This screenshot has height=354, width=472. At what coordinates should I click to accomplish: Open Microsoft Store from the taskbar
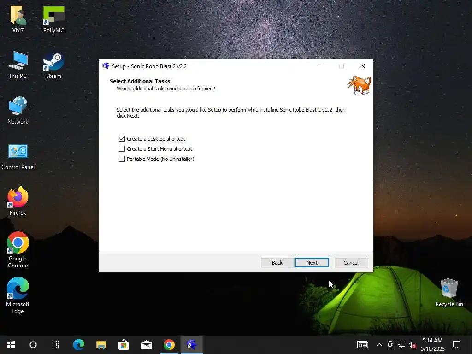coord(124,345)
